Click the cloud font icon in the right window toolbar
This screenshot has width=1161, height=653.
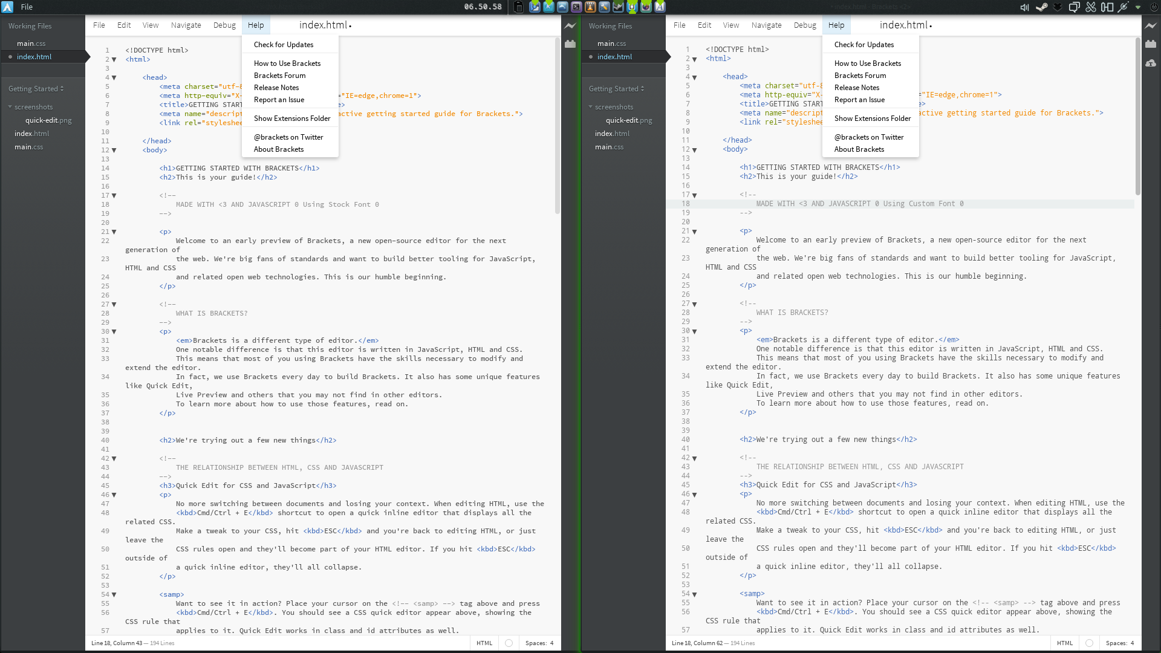click(x=1151, y=63)
